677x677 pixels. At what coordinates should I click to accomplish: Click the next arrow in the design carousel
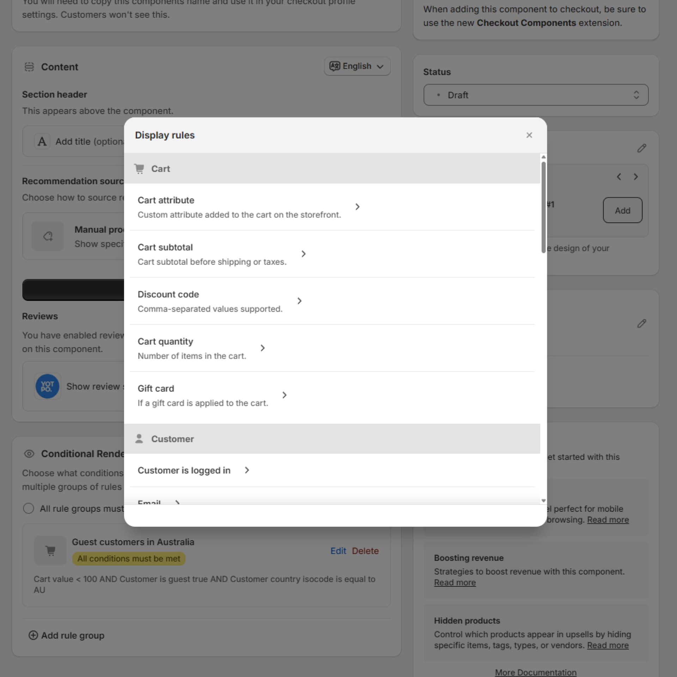point(636,177)
